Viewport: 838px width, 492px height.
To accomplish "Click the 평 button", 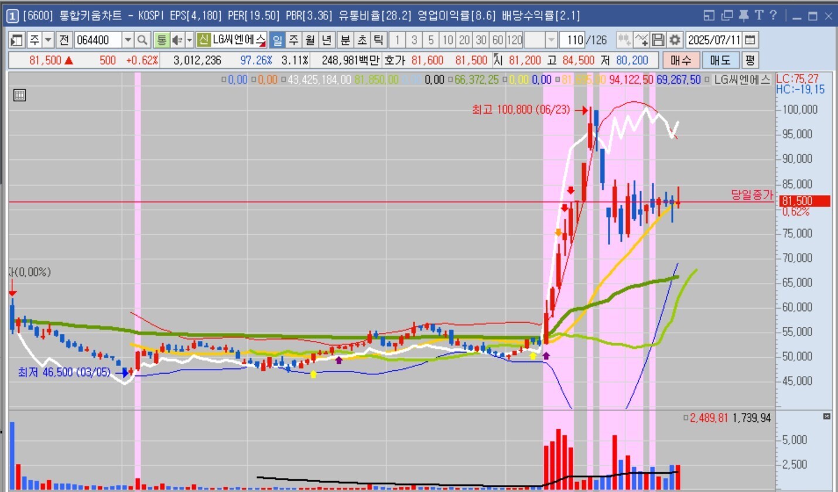I will [750, 60].
